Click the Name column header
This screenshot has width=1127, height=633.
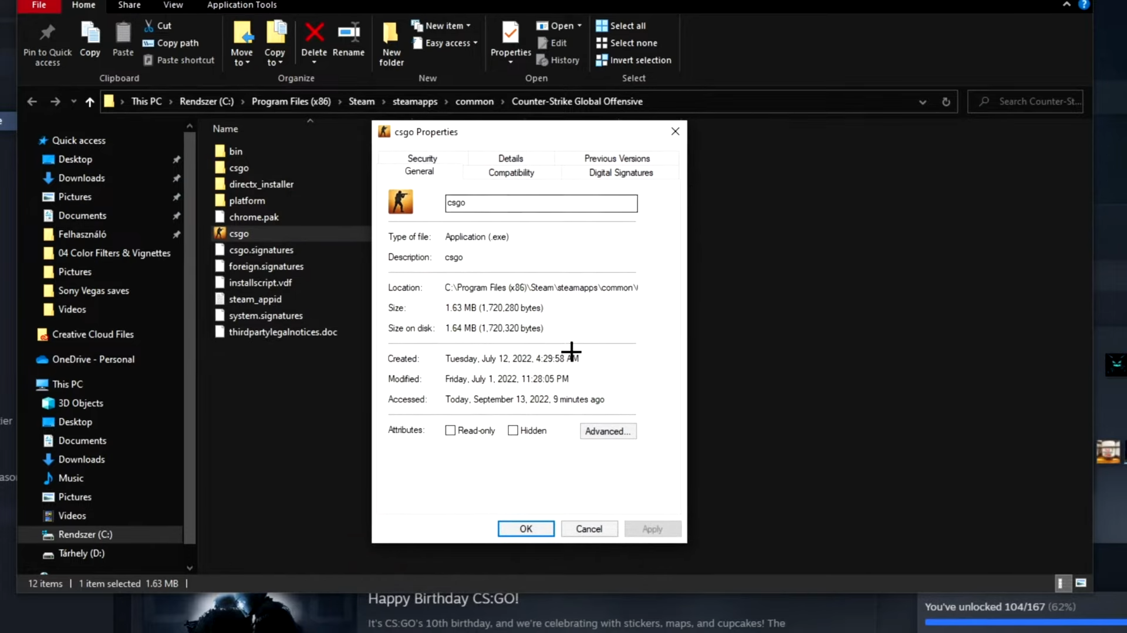(225, 128)
